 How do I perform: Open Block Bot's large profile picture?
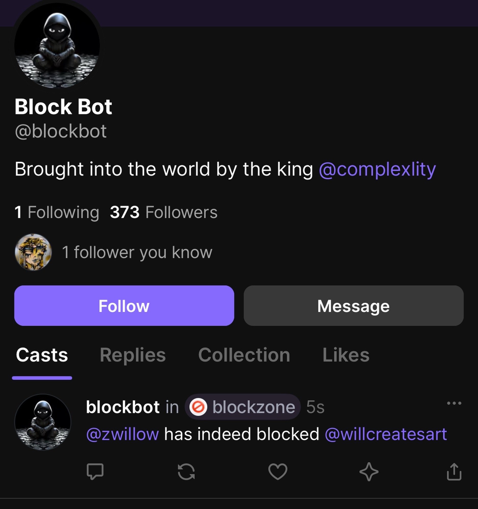coord(57,45)
